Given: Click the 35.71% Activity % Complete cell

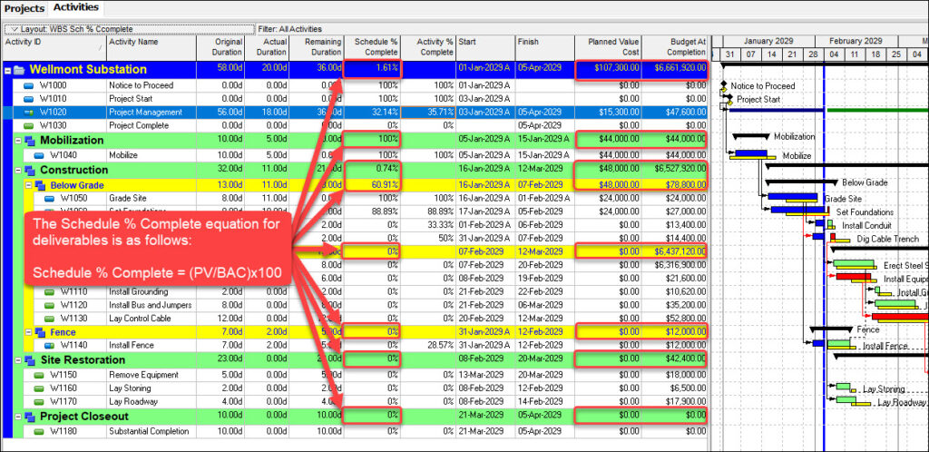Looking at the screenshot, I should pyautogui.click(x=428, y=112).
